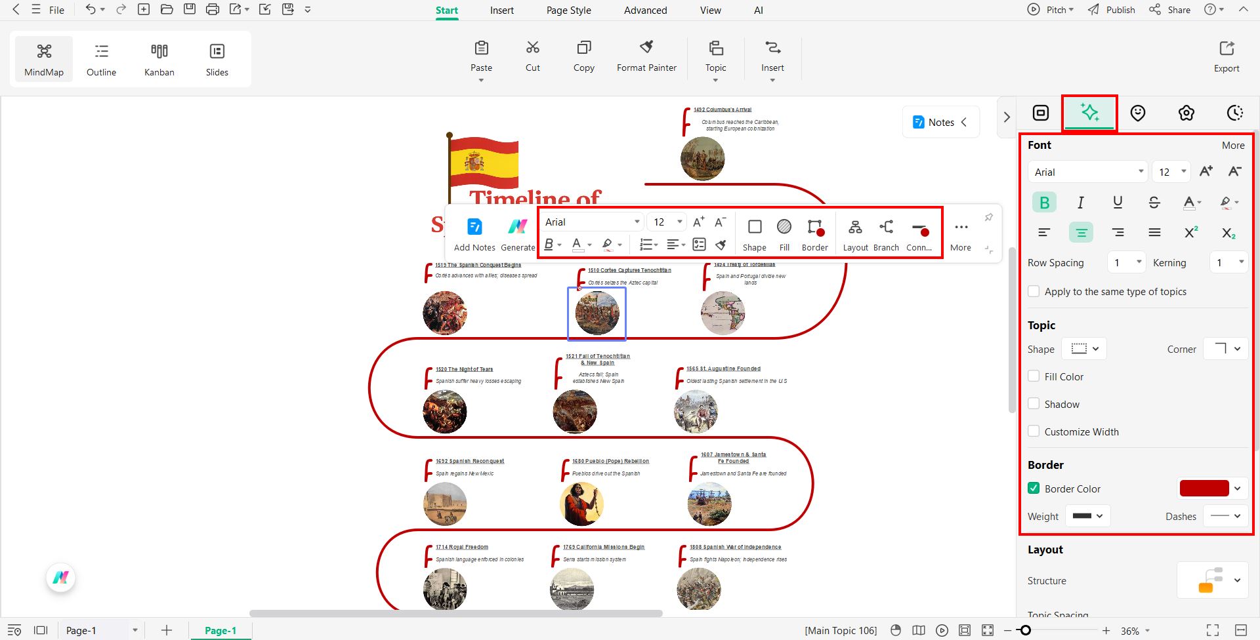Viewport: 1260px width, 640px height.
Task: Open the AI style sparkle panel tab
Action: click(1089, 113)
